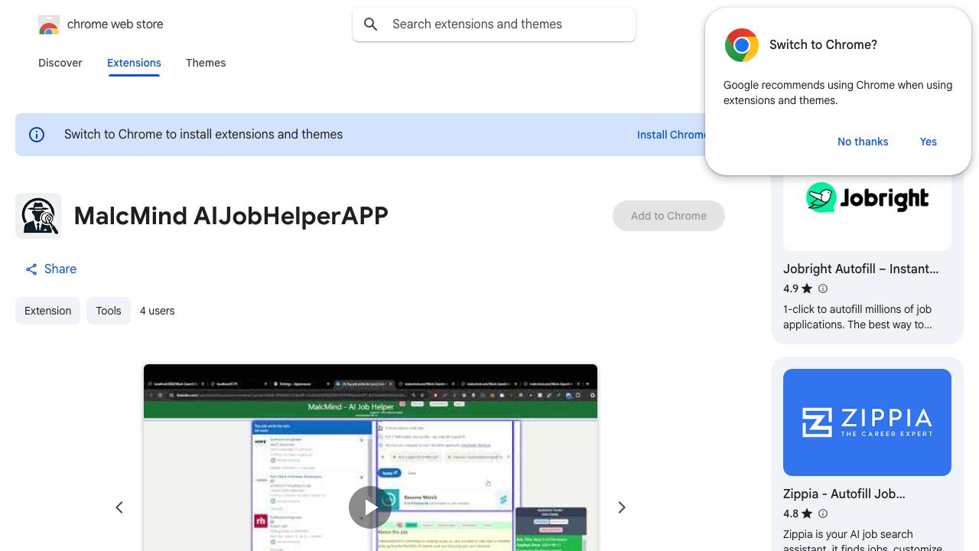The image size is (979, 551).
Task: Click the Zippia rating info icon
Action: 823,514
